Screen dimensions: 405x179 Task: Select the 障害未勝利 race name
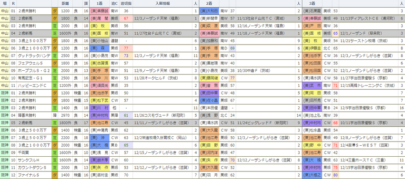click(27, 115)
